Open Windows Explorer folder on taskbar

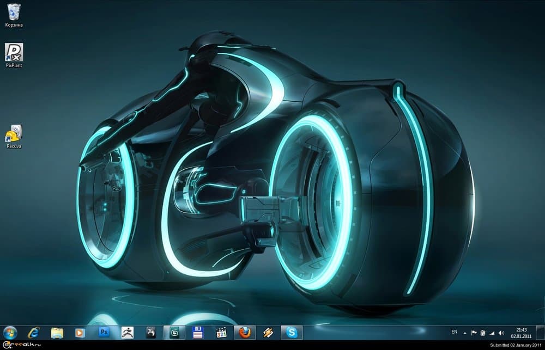(57, 333)
